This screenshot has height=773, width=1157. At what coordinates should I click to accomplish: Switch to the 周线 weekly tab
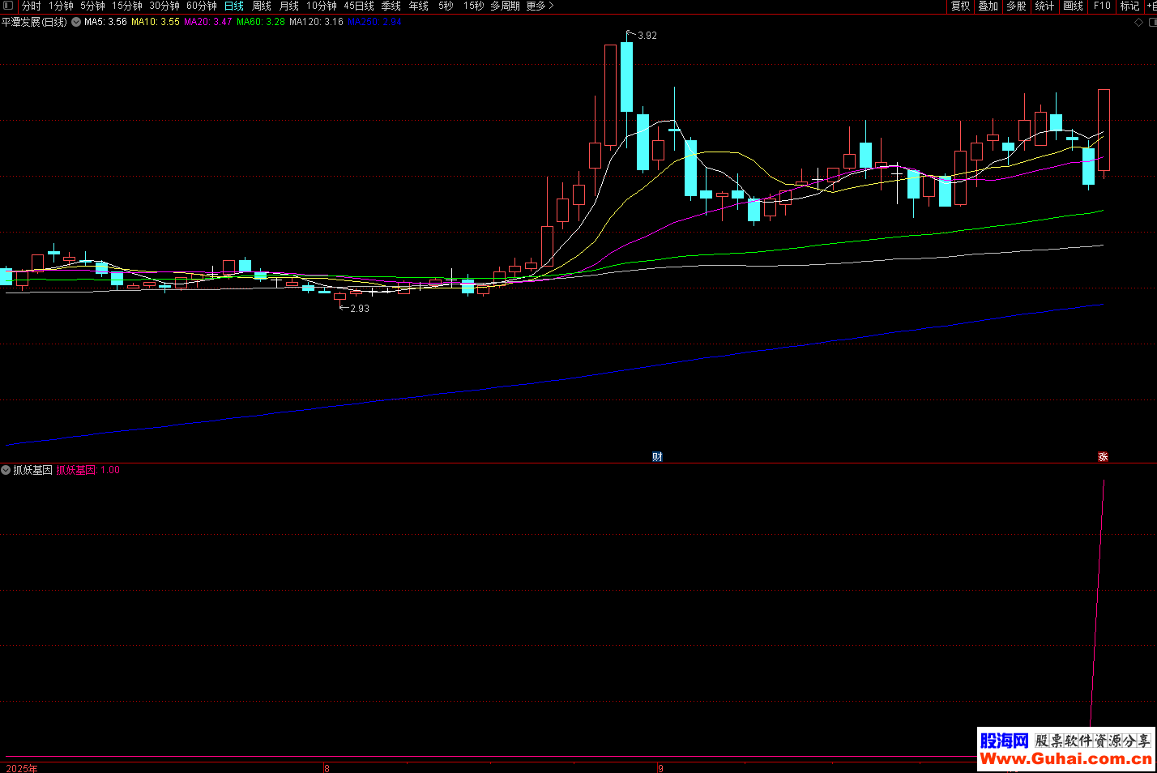262,6
